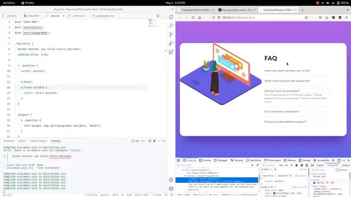Open the Extensions blocks icon
The image size is (351, 197).
(171, 52)
